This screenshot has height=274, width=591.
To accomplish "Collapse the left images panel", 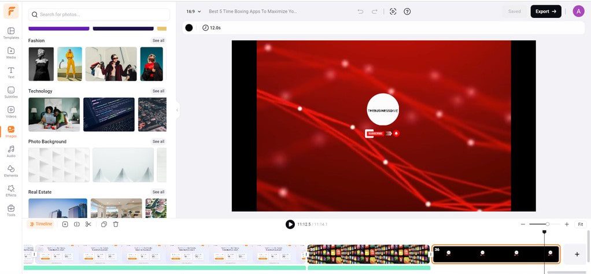I will tap(178, 110).
